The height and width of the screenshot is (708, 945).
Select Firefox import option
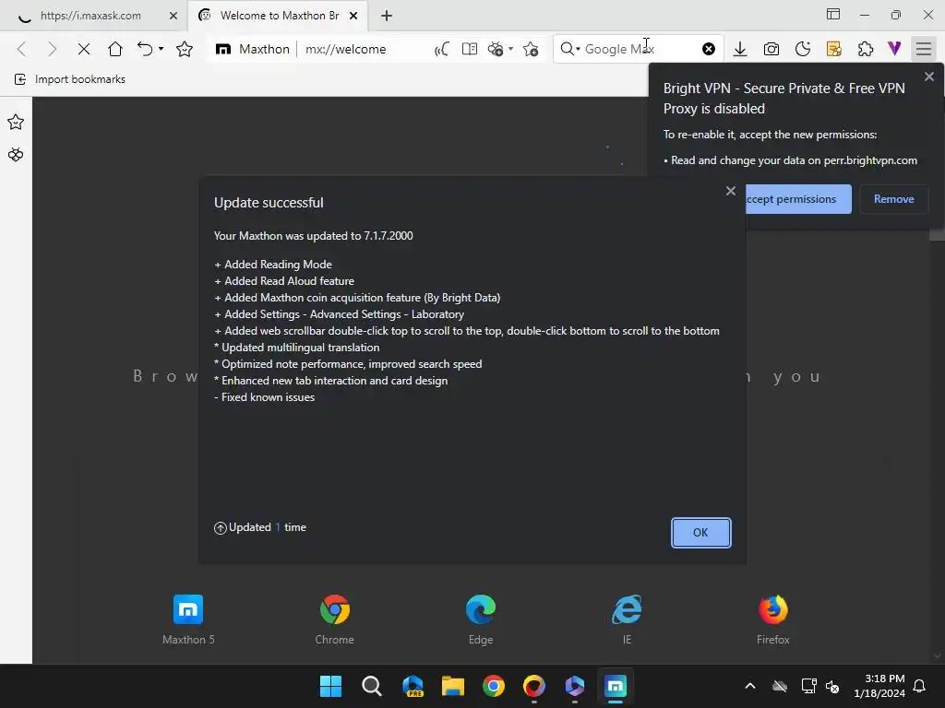coord(773,620)
